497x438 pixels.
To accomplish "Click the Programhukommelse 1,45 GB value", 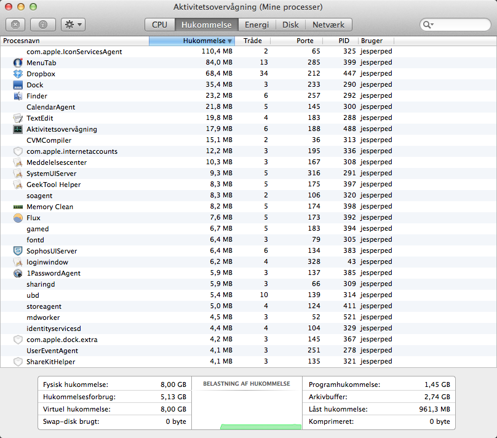I will [x=437, y=384].
